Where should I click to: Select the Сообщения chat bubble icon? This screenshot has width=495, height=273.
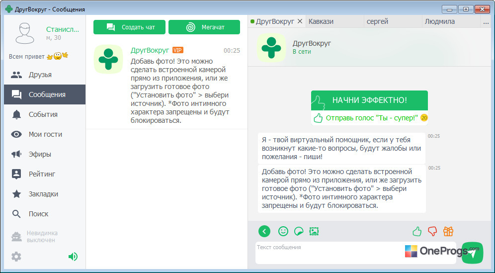(16, 94)
